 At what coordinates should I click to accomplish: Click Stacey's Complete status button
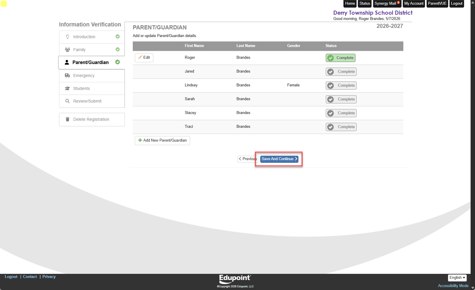click(341, 113)
